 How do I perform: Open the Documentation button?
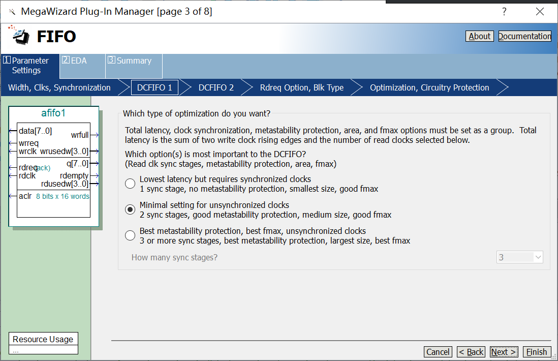pyautogui.click(x=524, y=36)
